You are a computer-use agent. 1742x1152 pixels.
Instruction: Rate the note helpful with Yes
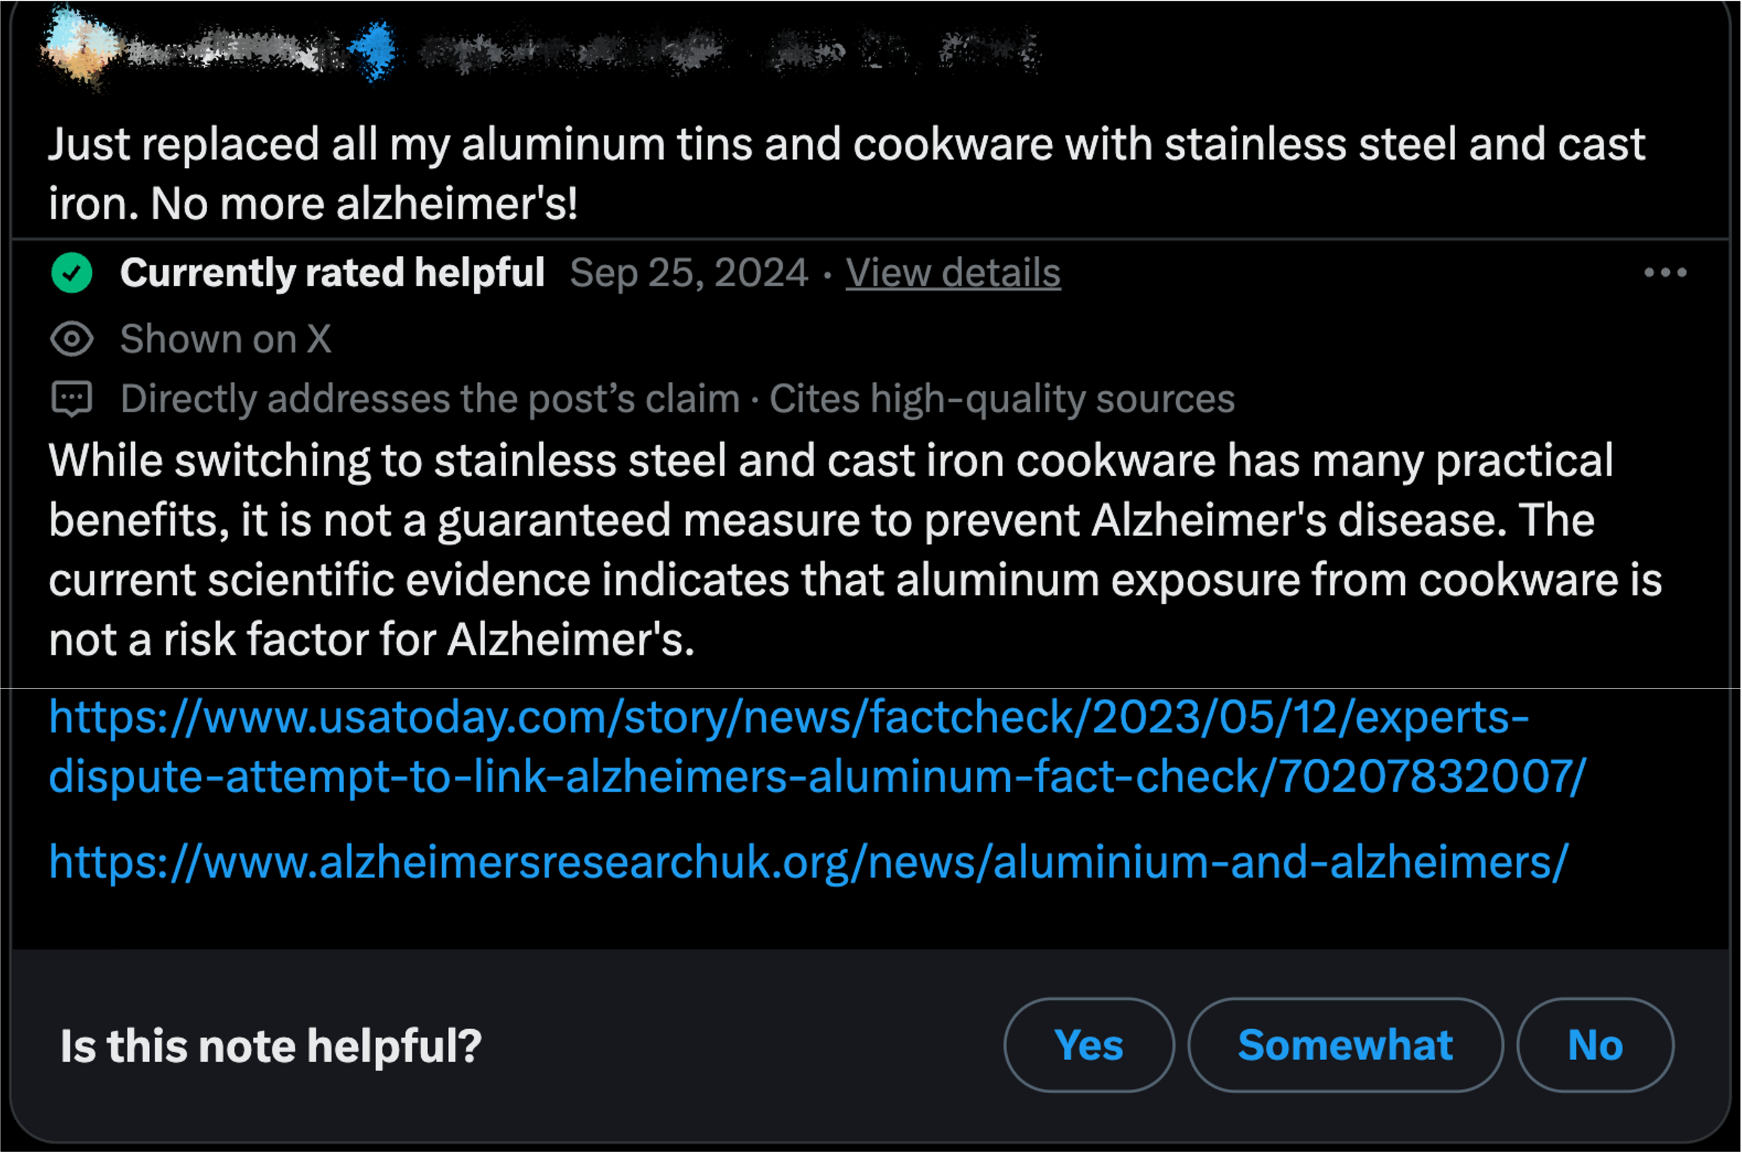(1088, 1045)
